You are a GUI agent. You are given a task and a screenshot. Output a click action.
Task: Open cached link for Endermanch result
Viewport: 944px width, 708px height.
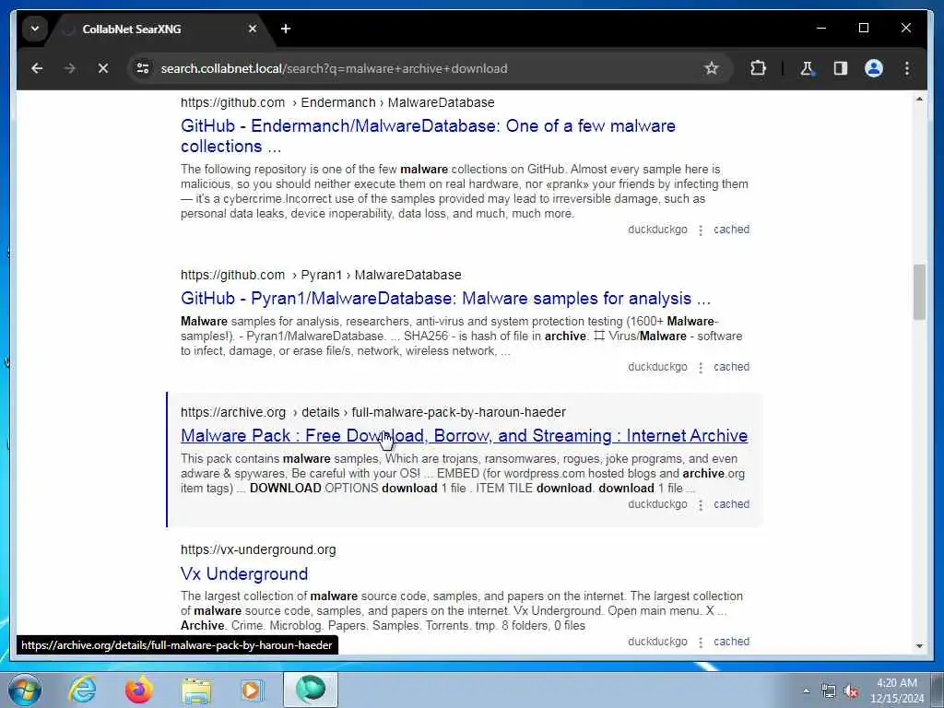pos(731,230)
